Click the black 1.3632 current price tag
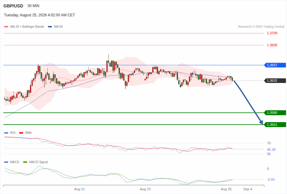The height and width of the screenshot is (194, 287). (275, 80)
